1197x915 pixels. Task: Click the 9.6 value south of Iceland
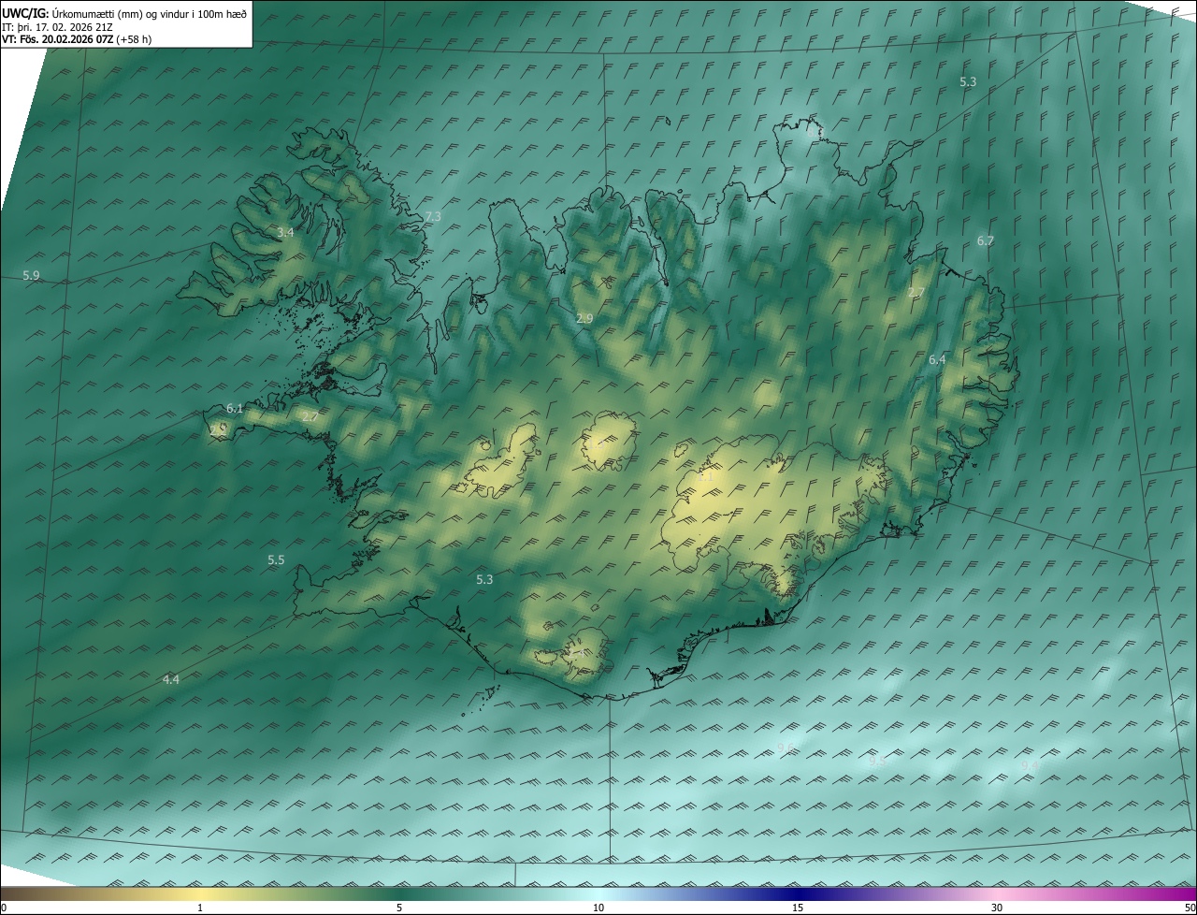[x=786, y=748]
